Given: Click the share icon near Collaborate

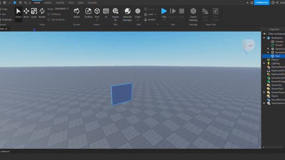Looking at the screenshot, I should coord(277,3).
